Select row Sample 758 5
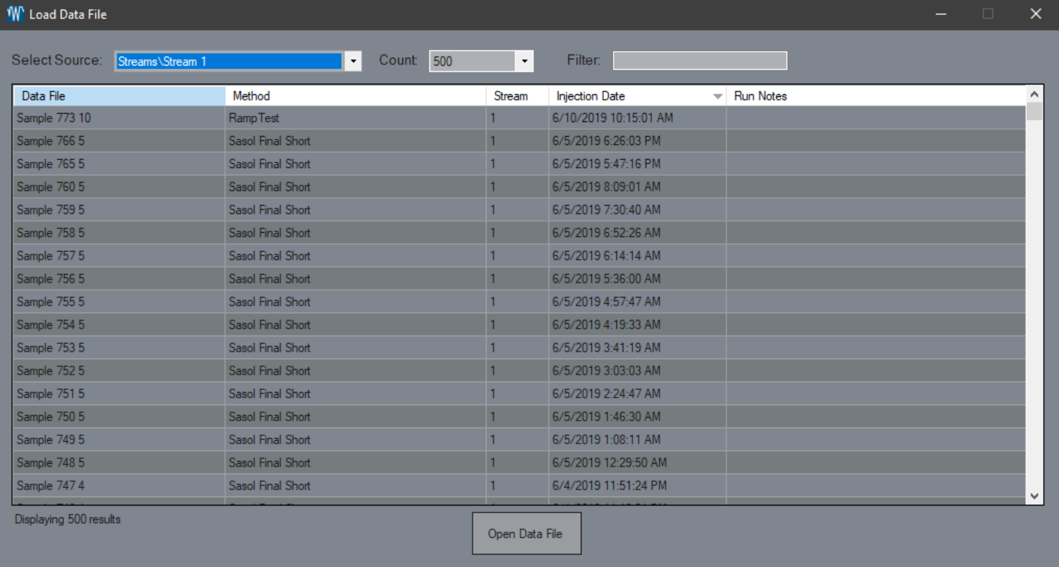This screenshot has width=1059, height=567. (x=519, y=233)
